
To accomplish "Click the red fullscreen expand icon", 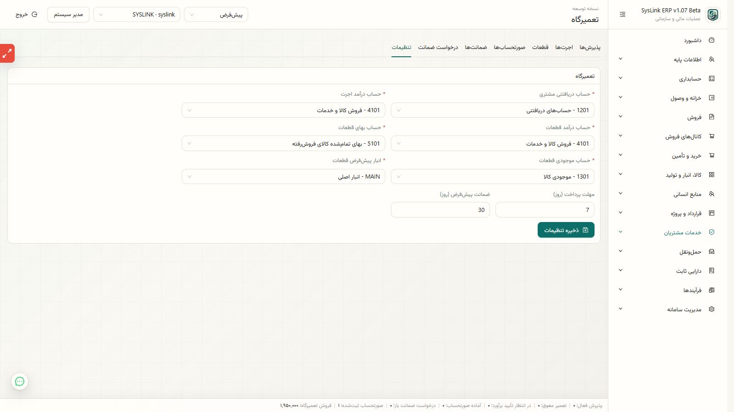I will pyautogui.click(x=7, y=54).
